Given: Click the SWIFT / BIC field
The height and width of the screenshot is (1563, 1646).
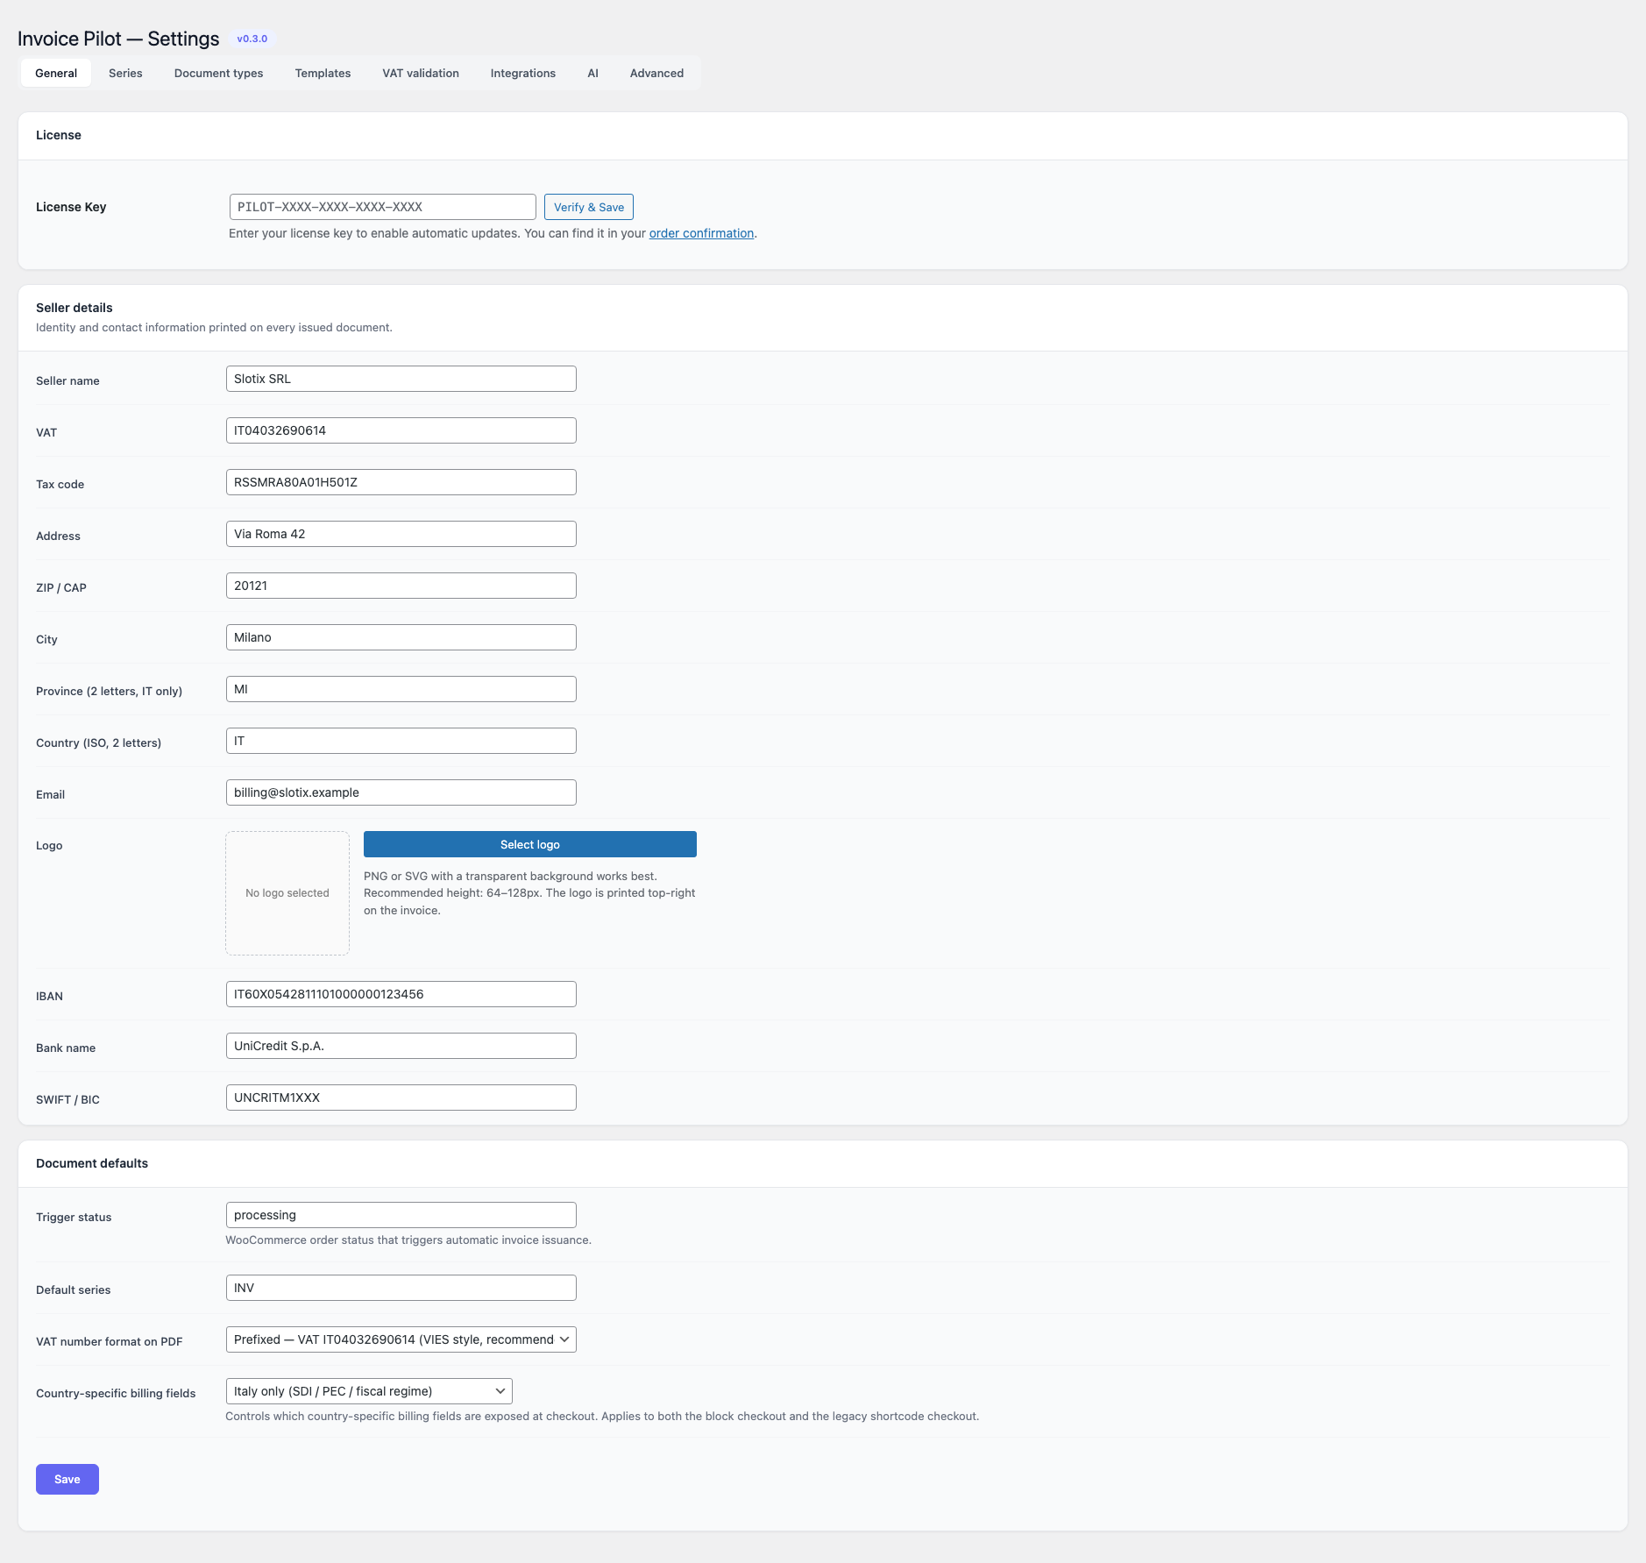Looking at the screenshot, I should click(401, 1098).
